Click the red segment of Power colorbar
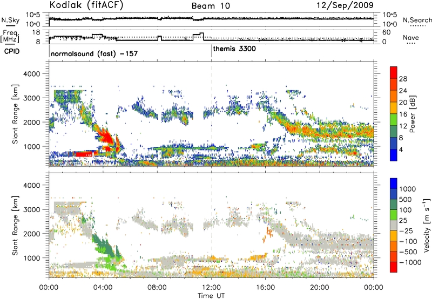The height and width of the screenshot is (299, 432). coord(394,72)
